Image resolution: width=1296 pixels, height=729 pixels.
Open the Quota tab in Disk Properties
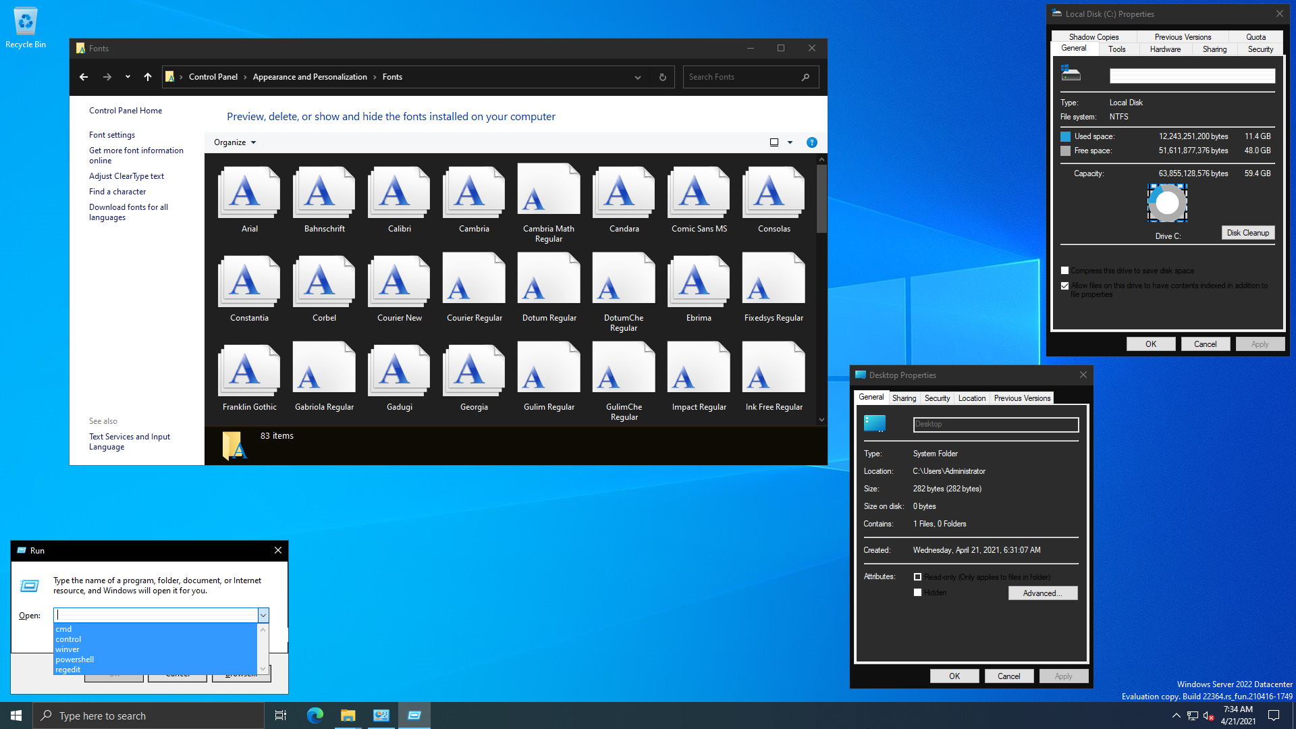[x=1255, y=37]
